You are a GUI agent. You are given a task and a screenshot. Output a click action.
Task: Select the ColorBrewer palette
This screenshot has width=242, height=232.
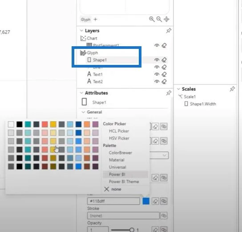tap(121, 152)
